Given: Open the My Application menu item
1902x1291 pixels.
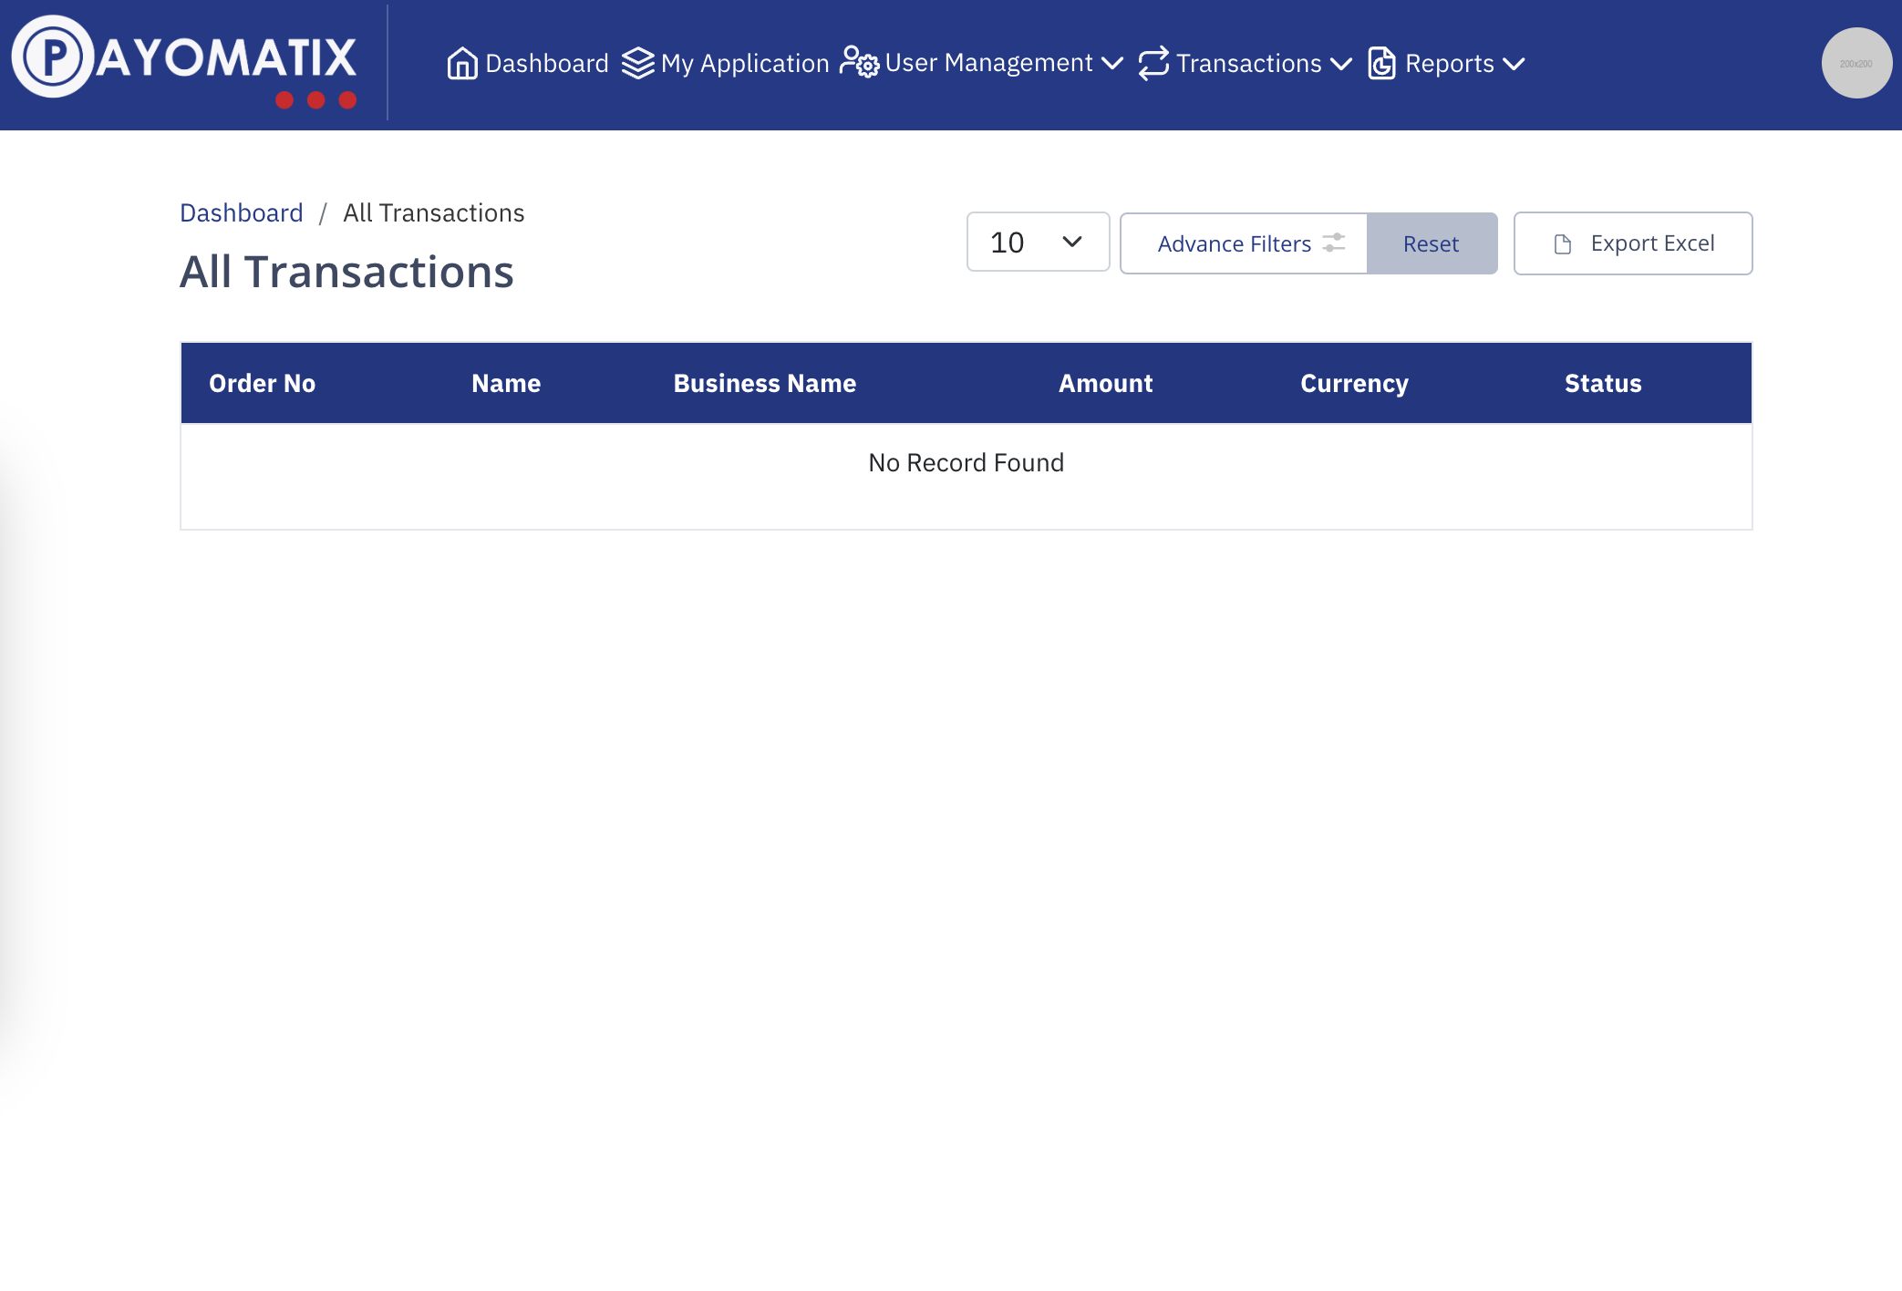Looking at the screenshot, I should [x=744, y=63].
